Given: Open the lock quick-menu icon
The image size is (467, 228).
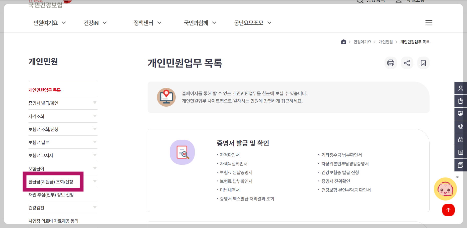Looking at the screenshot, I should (x=461, y=139).
